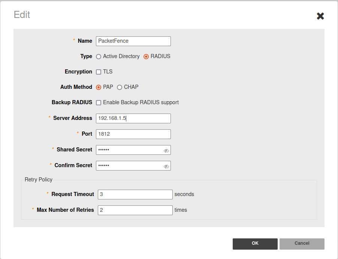Viewport: 338px width, 259px height.
Task: Focus the Port number field
Action: click(133, 134)
